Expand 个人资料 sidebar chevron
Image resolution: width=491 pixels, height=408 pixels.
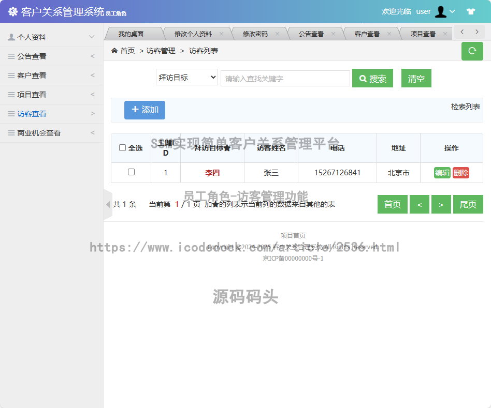(92, 37)
